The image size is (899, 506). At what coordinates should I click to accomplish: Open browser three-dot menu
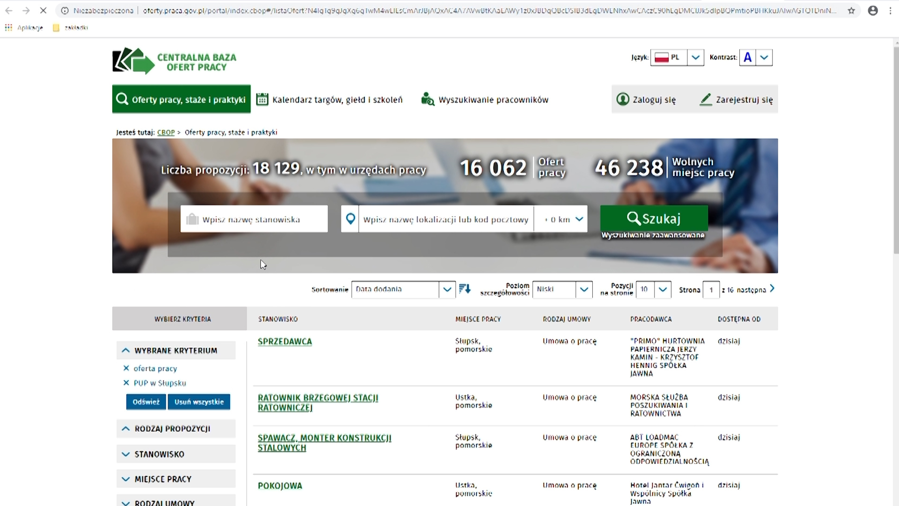(891, 10)
